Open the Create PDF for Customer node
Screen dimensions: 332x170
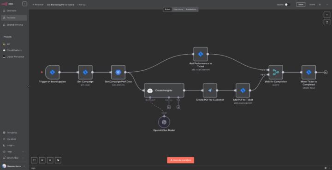pyautogui.click(x=210, y=90)
